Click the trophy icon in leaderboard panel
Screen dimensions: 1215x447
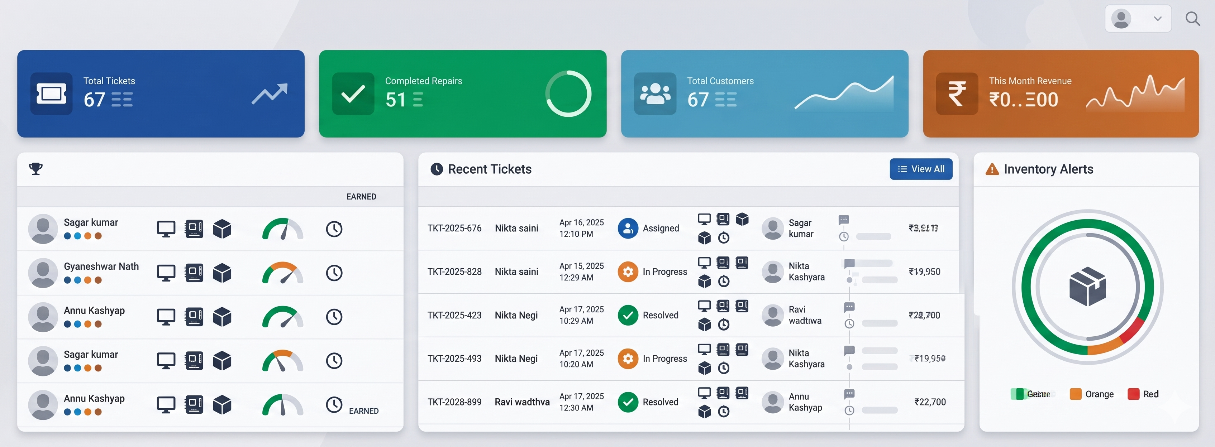(x=36, y=168)
